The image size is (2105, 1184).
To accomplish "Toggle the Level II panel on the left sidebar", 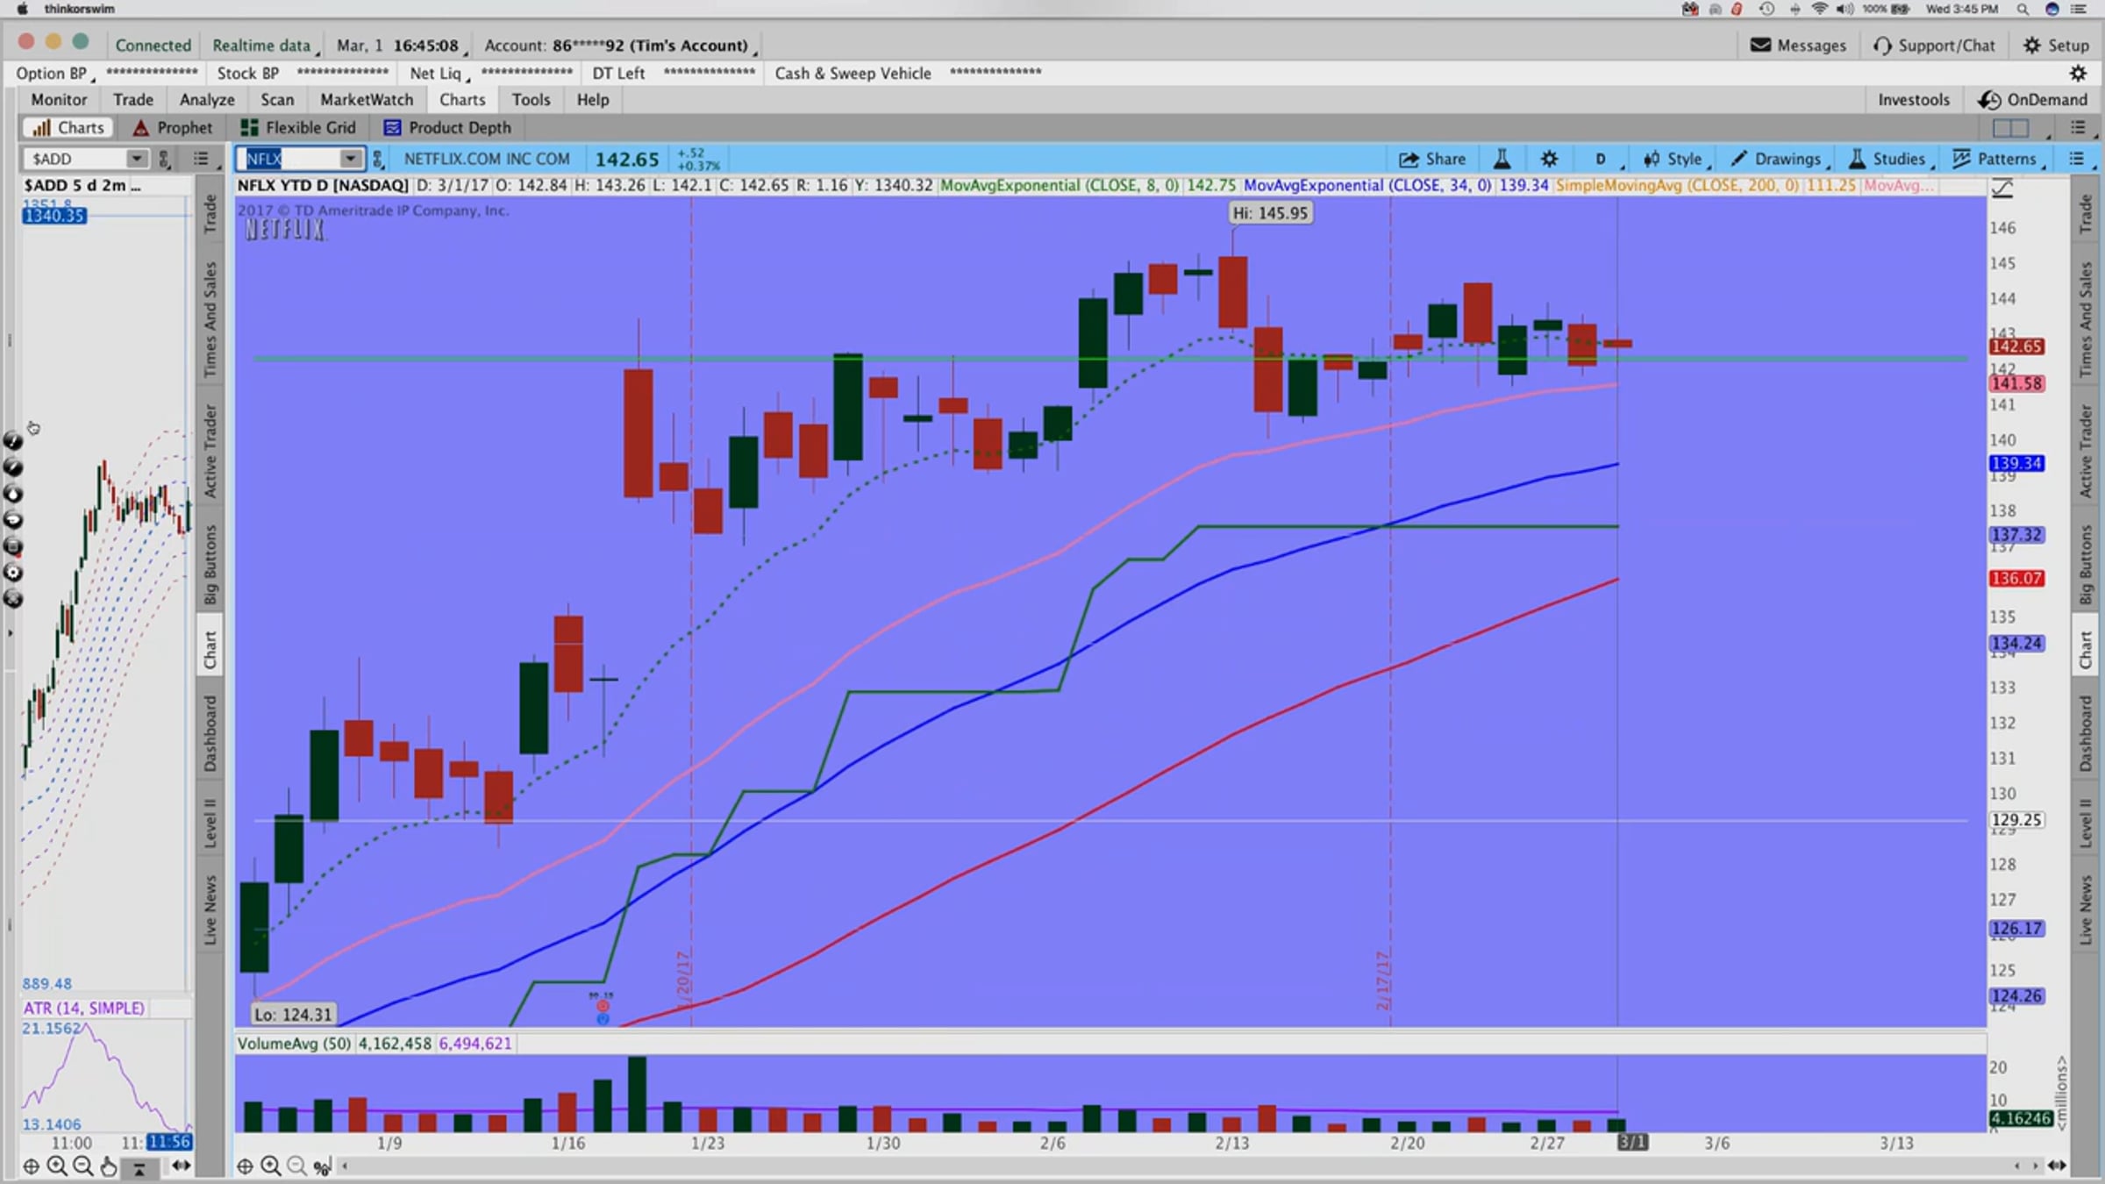I will coord(210,823).
